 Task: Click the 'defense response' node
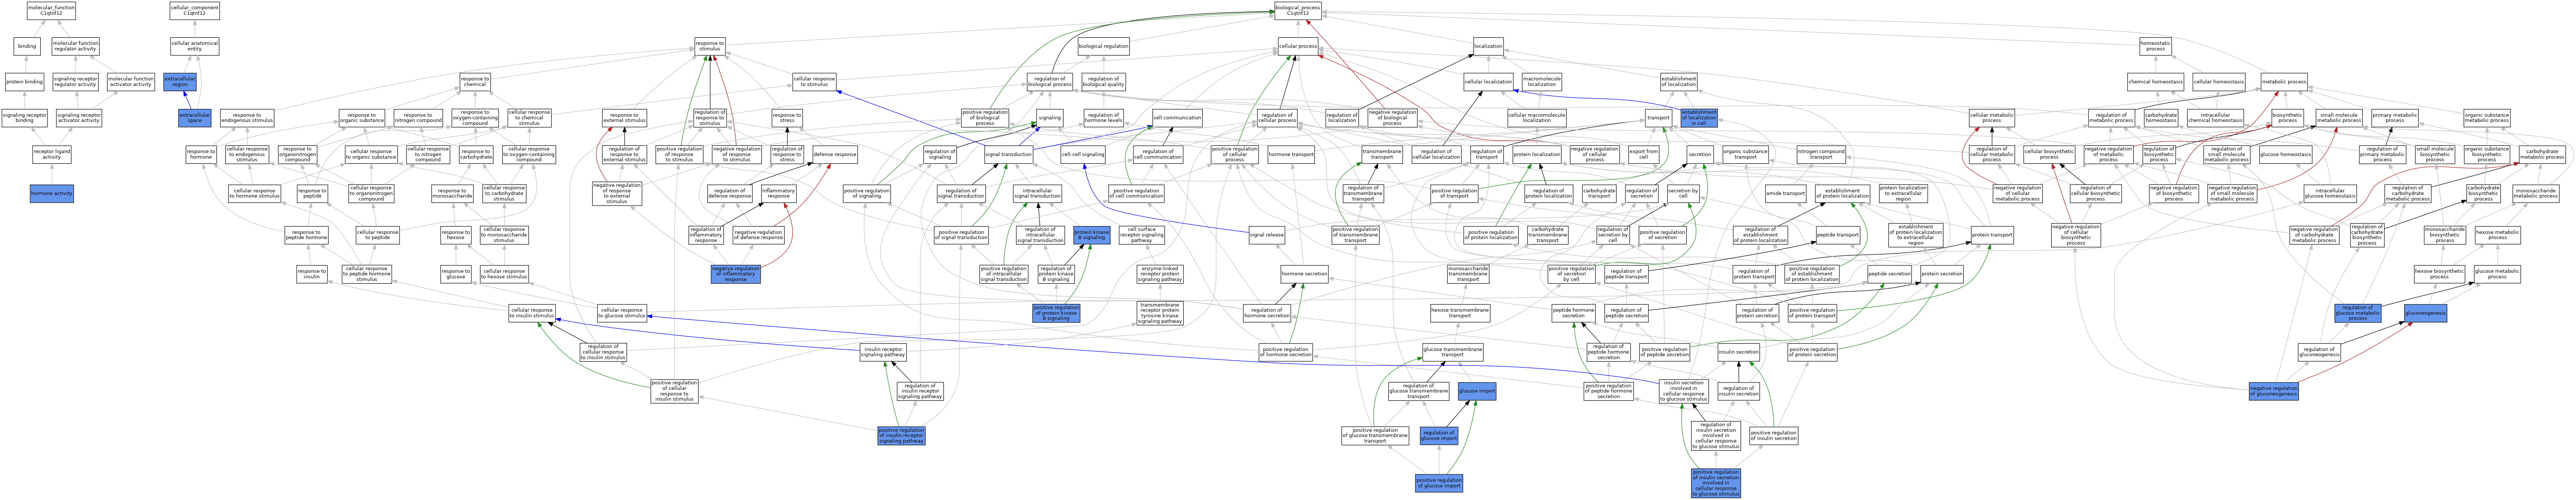tap(835, 155)
